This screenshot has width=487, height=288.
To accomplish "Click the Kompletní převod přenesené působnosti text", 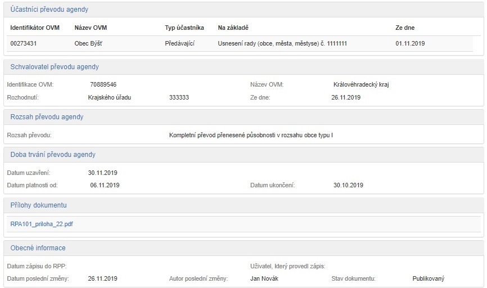I will (x=251, y=136).
